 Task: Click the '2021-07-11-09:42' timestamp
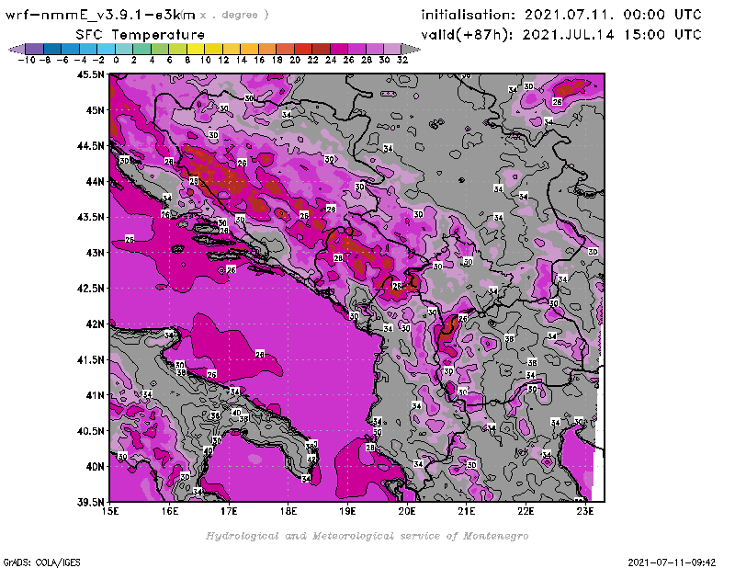click(672, 562)
